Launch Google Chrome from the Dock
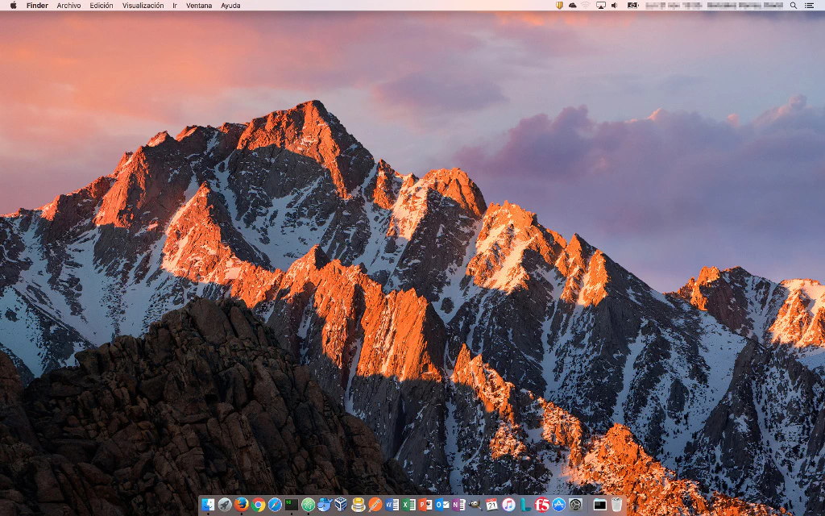The width and height of the screenshot is (825, 516). (258, 505)
